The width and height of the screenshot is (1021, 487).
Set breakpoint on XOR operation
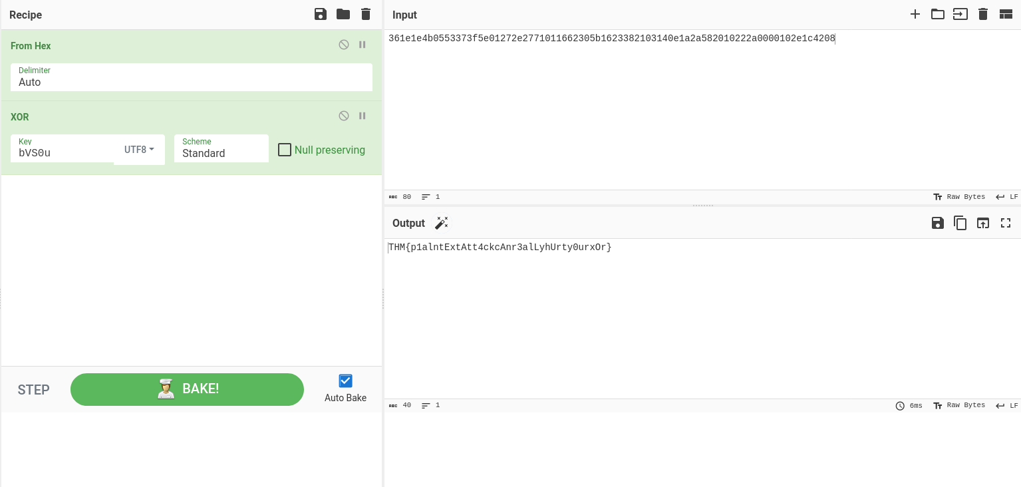[363, 116]
